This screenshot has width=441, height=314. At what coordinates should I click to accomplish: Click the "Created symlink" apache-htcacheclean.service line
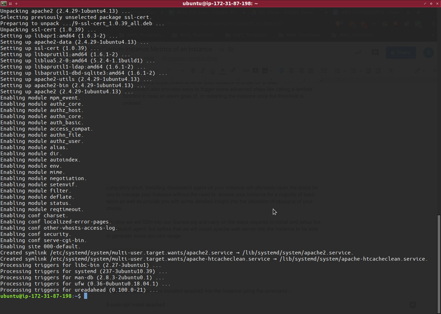214,259
